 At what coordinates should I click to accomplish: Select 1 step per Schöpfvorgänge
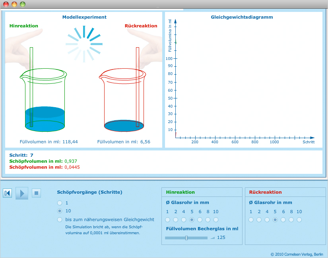coord(60,203)
